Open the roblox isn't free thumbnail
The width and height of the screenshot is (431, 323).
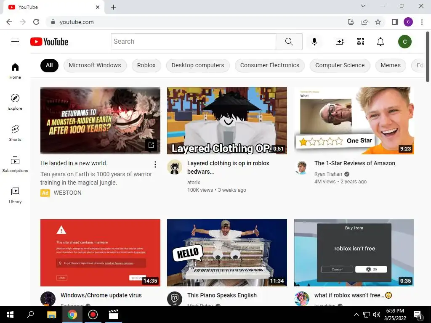point(354,253)
